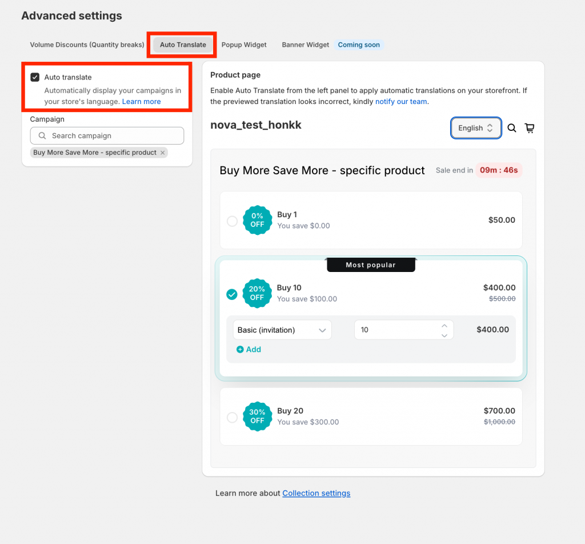This screenshot has width=585, height=544.
Task: Click the 20% OFF discount badge
Action: tap(257, 293)
